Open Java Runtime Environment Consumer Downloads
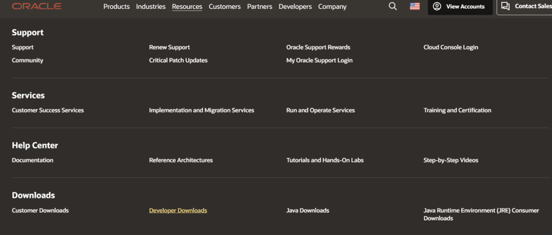The image size is (552, 235). click(x=481, y=214)
